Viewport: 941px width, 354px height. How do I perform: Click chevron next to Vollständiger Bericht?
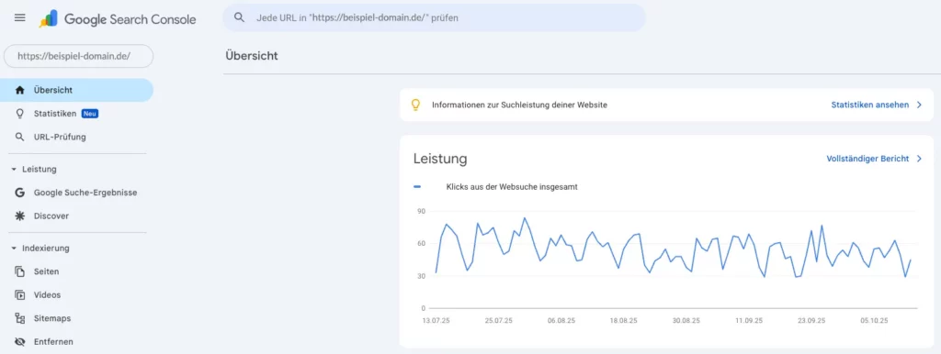pyautogui.click(x=919, y=160)
